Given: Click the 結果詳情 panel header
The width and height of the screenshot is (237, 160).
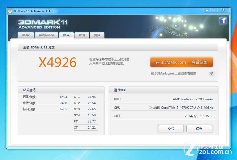Looking at the screenshot, I should tap(61, 90).
